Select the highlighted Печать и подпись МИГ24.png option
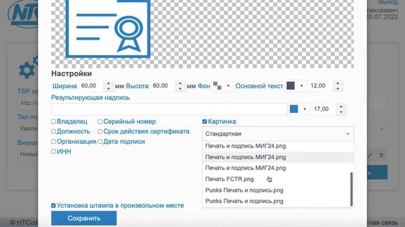The image size is (405, 227). [x=278, y=157]
